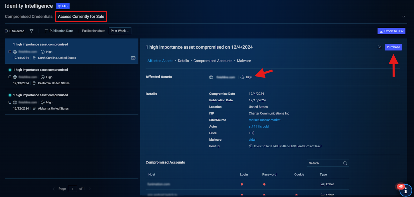Click the magnifier icon in Compromised Accounts search
The image size is (414, 197).
pos(345,163)
